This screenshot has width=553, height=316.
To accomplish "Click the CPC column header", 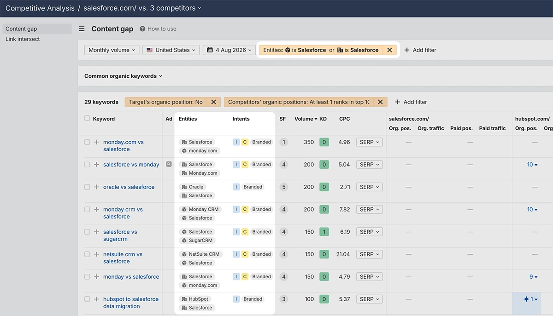I will (x=344, y=119).
